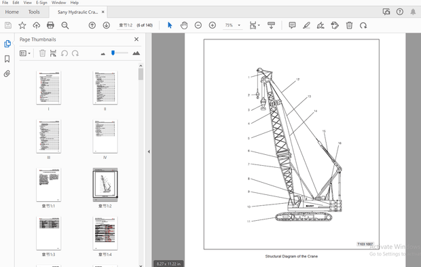Open the sign document tool
This screenshot has width=421, height=267.
pos(321,25)
